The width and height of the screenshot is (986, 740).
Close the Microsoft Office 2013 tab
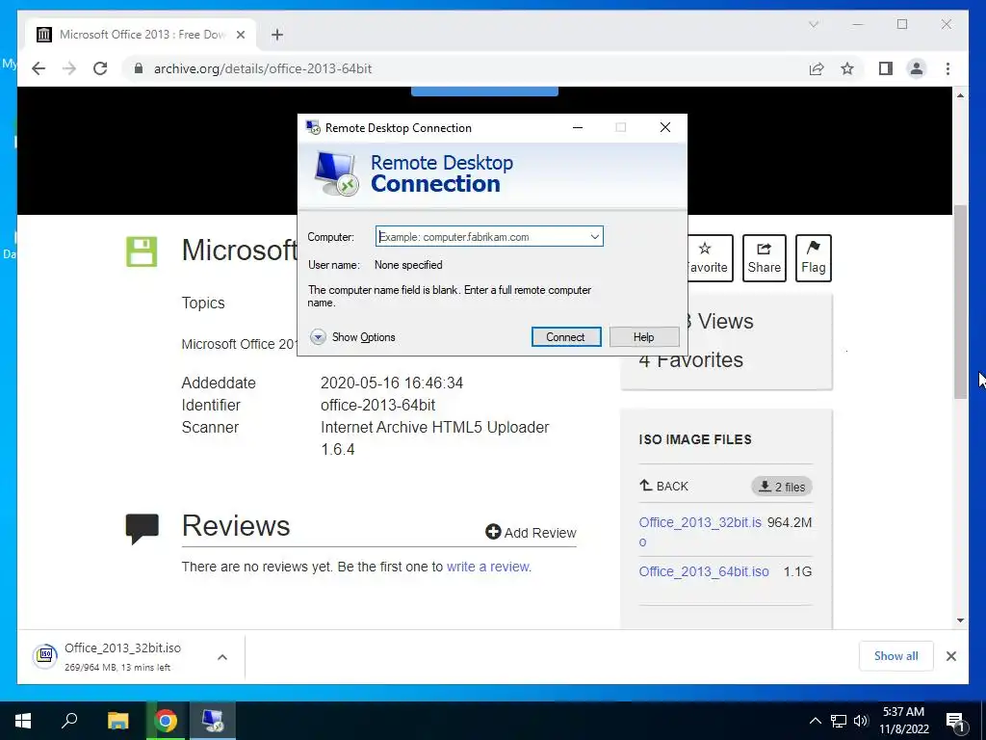click(240, 35)
